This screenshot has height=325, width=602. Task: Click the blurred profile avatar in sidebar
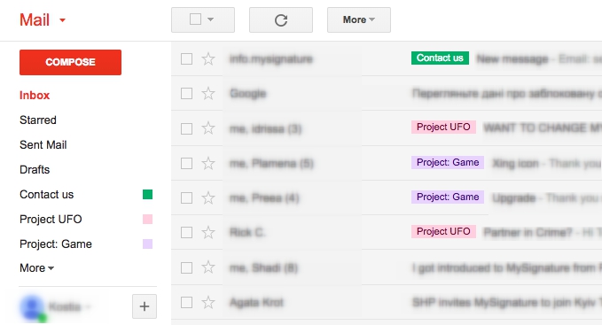click(x=32, y=307)
